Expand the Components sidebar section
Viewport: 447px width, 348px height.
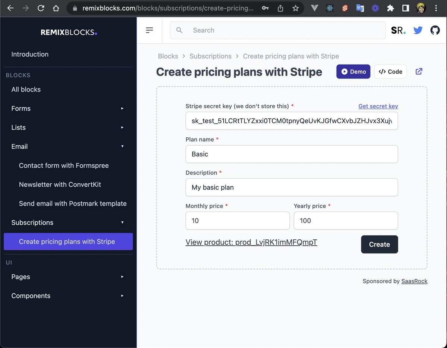68,296
